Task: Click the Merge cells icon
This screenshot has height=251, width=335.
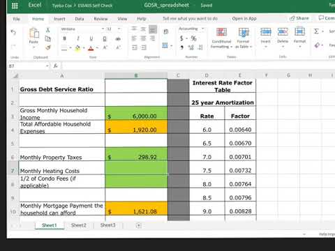Action: 165,45
